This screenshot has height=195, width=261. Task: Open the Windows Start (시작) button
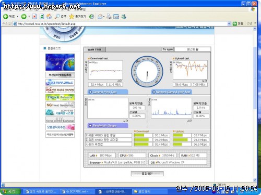pos(10,191)
